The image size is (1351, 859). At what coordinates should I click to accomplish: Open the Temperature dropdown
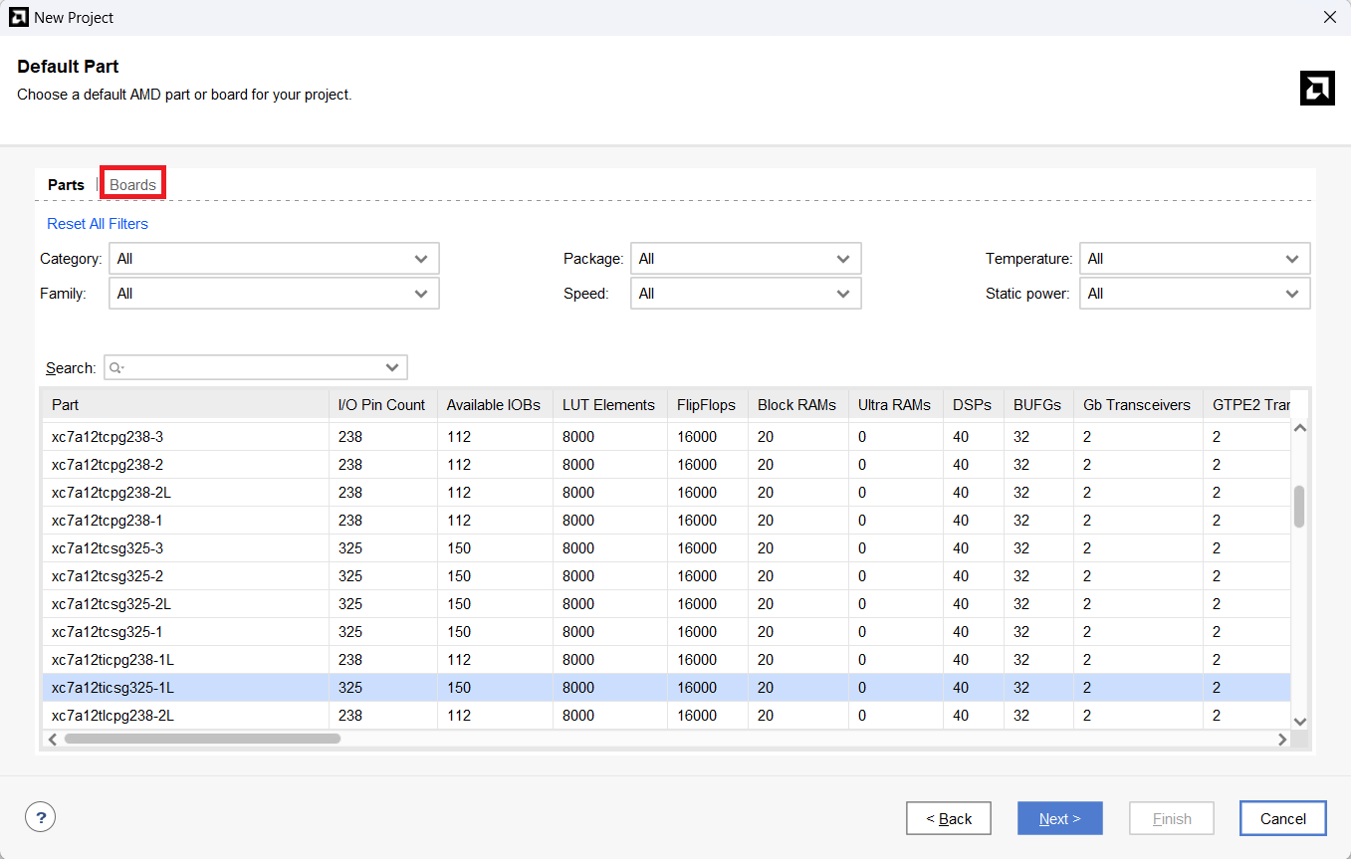[1195, 259]
